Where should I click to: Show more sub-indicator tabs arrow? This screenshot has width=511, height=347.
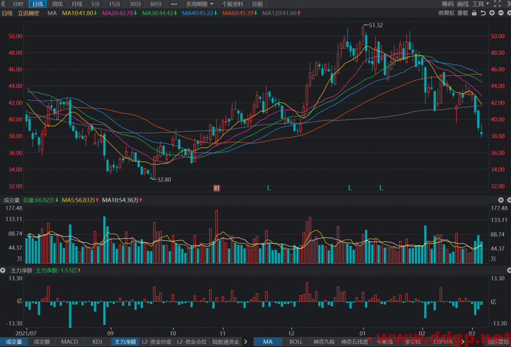coord(246,342)
